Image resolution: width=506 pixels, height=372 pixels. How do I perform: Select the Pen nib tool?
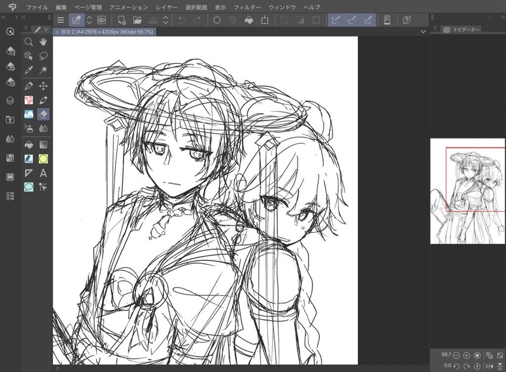[28, 86]
